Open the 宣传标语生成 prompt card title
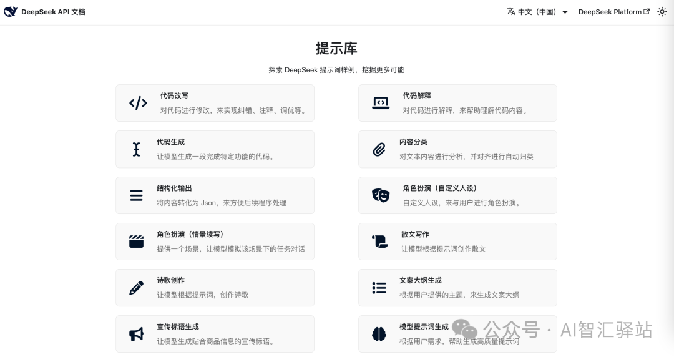674x357 pixels. (177, 327)
